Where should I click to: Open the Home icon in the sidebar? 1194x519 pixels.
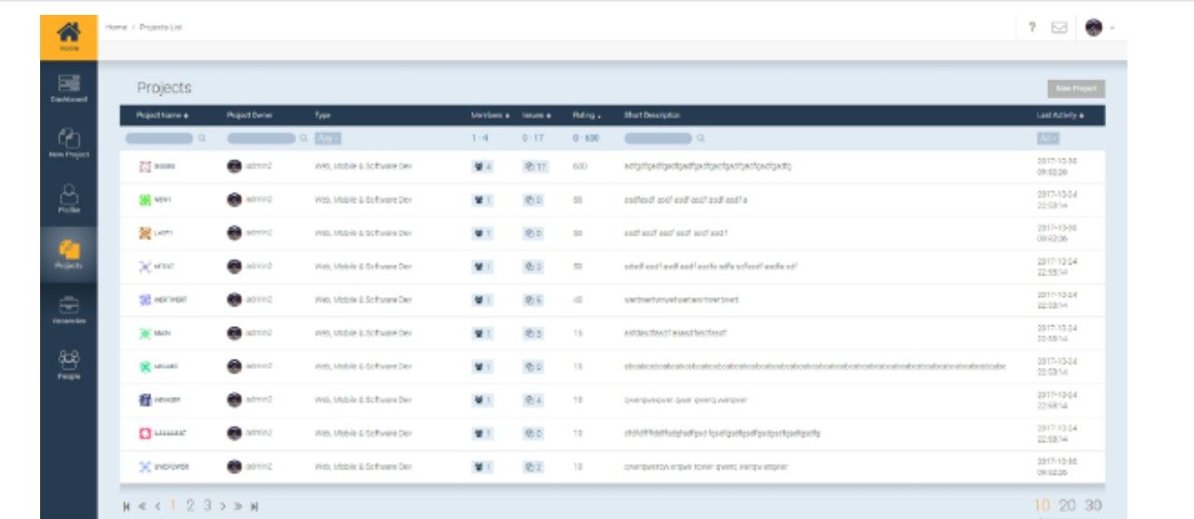tap(68, 37)
